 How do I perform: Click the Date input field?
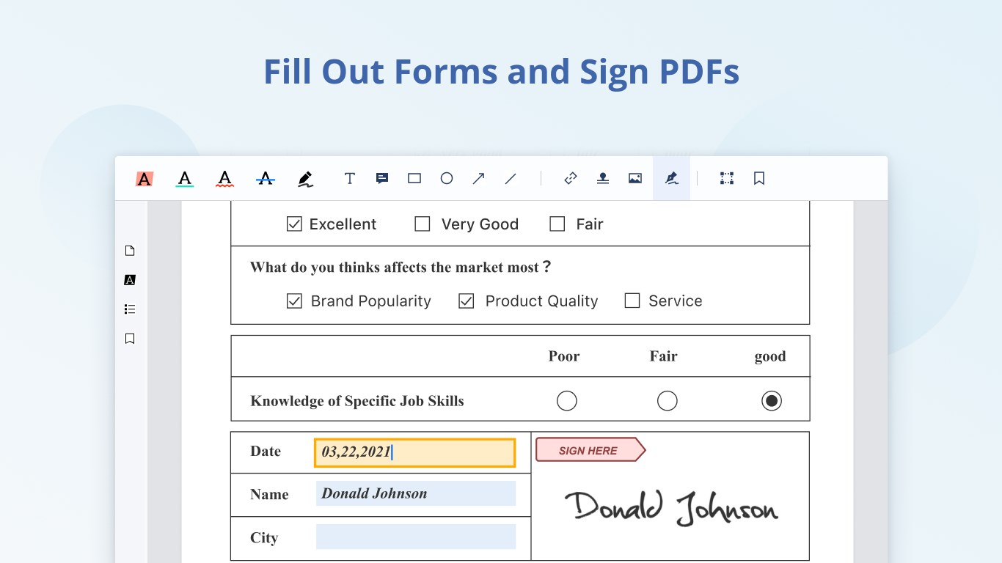point(415,453)
